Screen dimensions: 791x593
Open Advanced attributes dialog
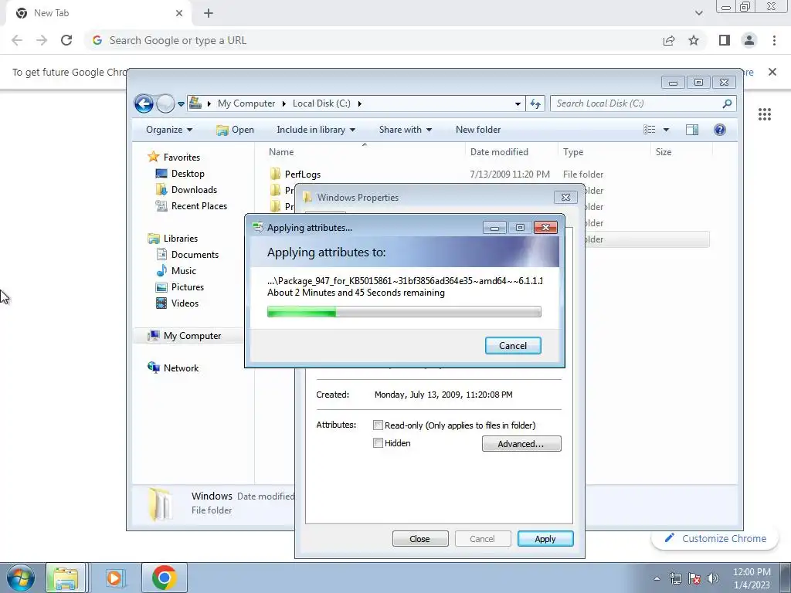click(x=521, y=444)
